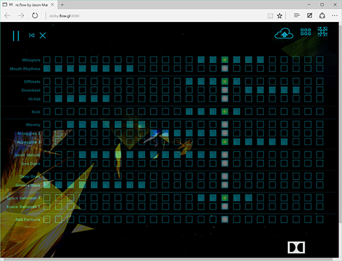Click the gray playhead marker in Hi-Hat row
Viewport: 342px width, 261px height.
click(x=225, y=99)
